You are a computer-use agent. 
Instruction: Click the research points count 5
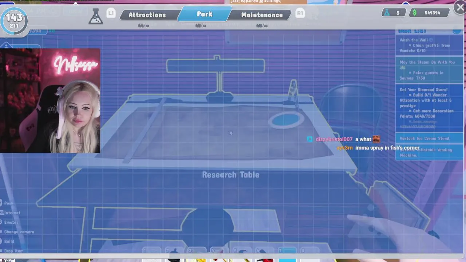[398, 13]
